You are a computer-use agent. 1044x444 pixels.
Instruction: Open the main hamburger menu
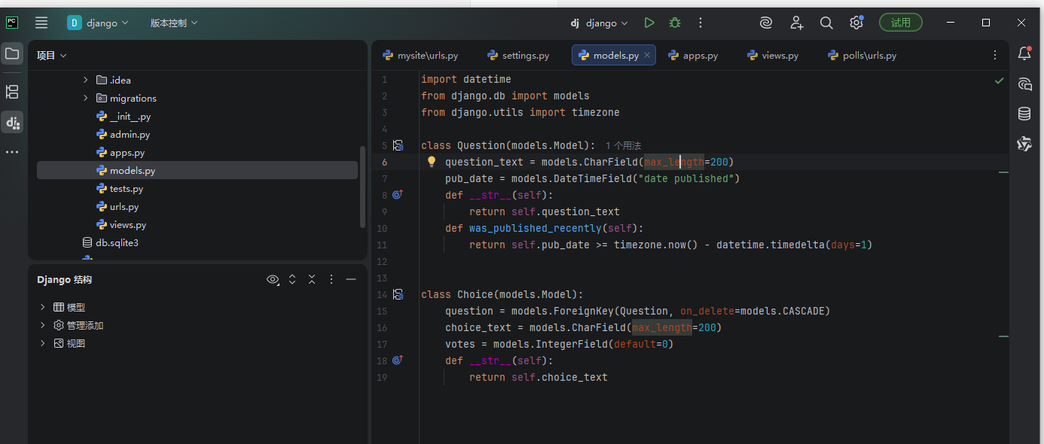click(41, 23)
